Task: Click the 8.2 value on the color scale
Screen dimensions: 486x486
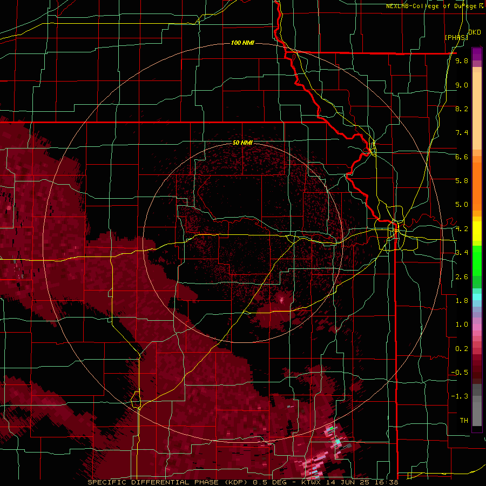Action: (462, 109)
